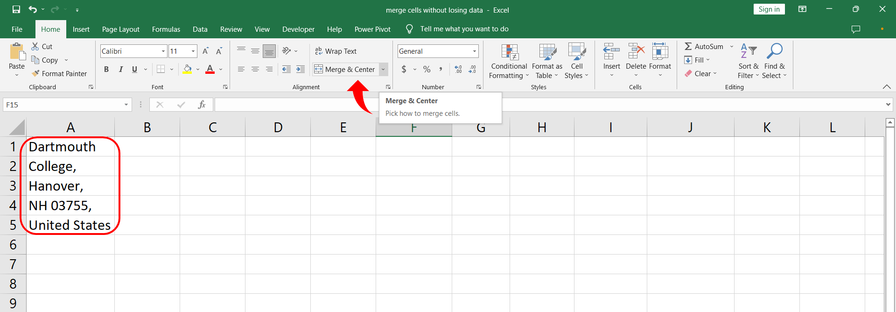Image resolution: width=896 pixels, height=312 pixels.
Task: Switch to the Page Layout tab
Action: click(x=121, y=29)
